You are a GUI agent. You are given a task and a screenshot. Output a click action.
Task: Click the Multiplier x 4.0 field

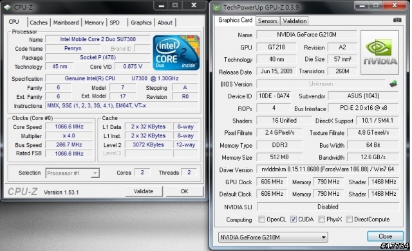point(69,135)
